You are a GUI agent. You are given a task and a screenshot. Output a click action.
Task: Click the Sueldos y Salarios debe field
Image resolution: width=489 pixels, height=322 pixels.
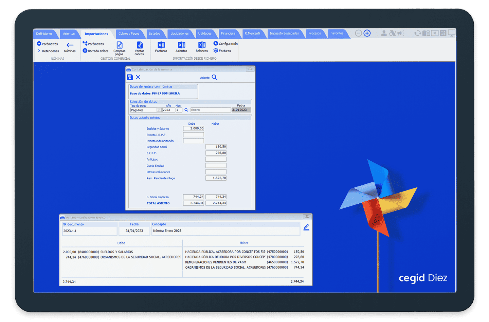(194, 128)
